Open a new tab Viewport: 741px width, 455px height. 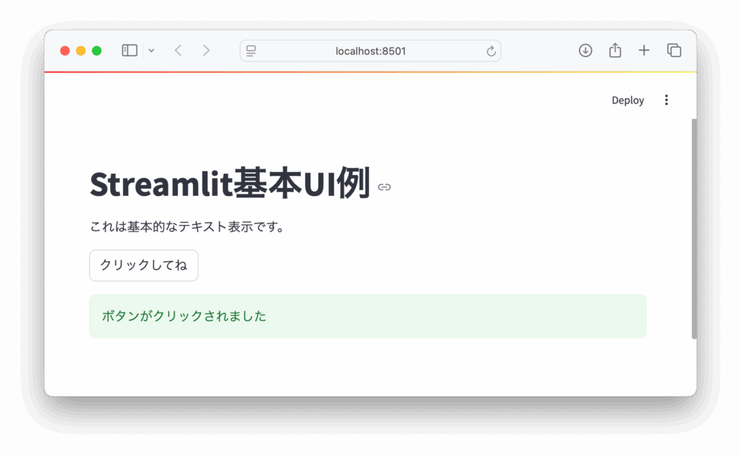click(644, 51)
